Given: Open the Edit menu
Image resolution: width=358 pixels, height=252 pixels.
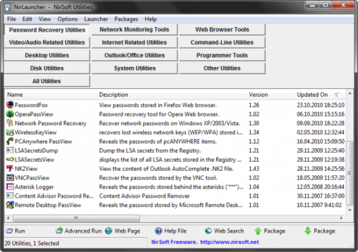Looking at the screenshot, I should pyautogui.click(x=27, y=19).
